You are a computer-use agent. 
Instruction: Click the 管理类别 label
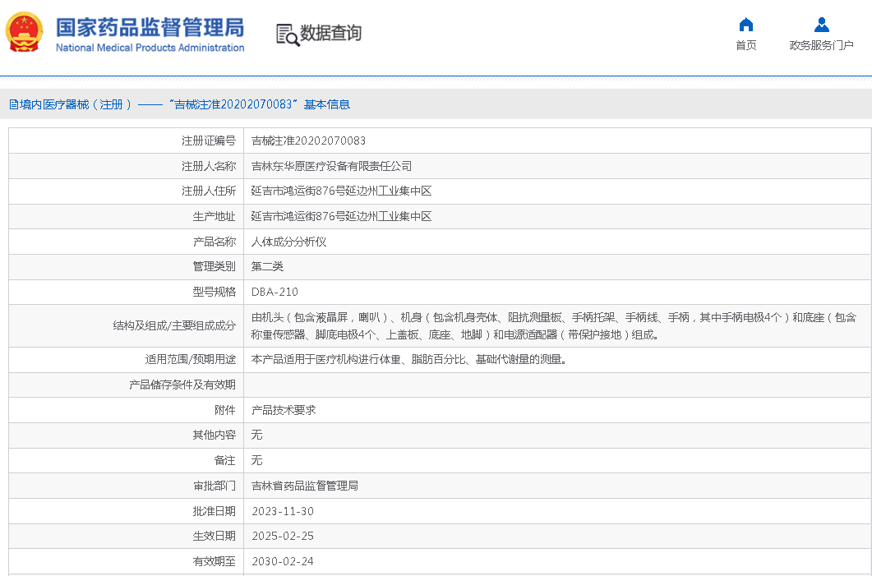click(215, 266)
